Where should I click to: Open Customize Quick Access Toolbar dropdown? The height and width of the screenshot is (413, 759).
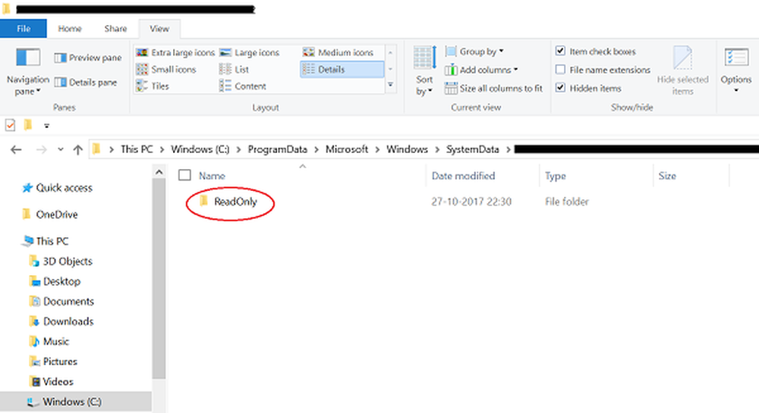[x=46, y=126]
